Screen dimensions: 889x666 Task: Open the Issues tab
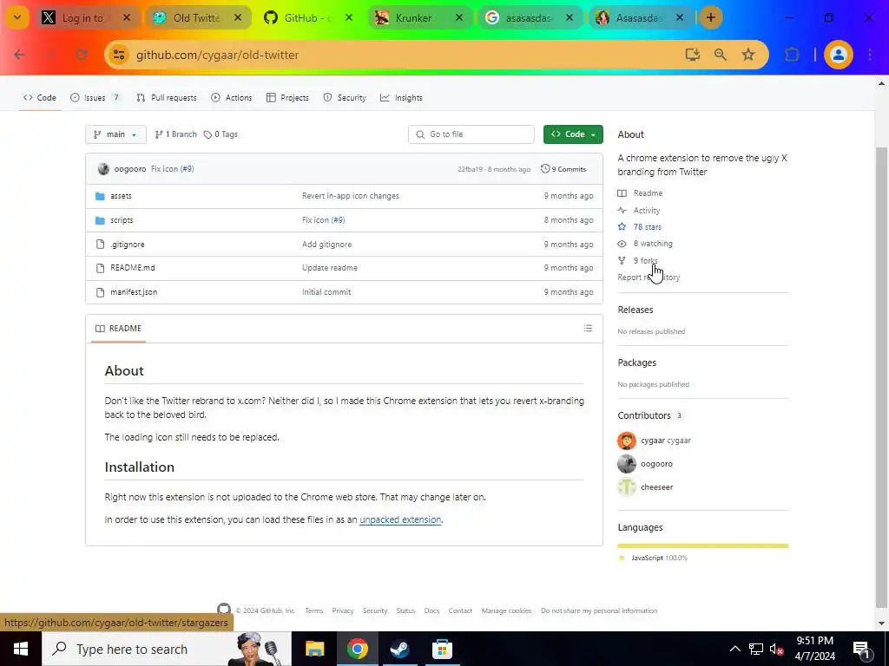pyautogui.click(x=95, y=97)
